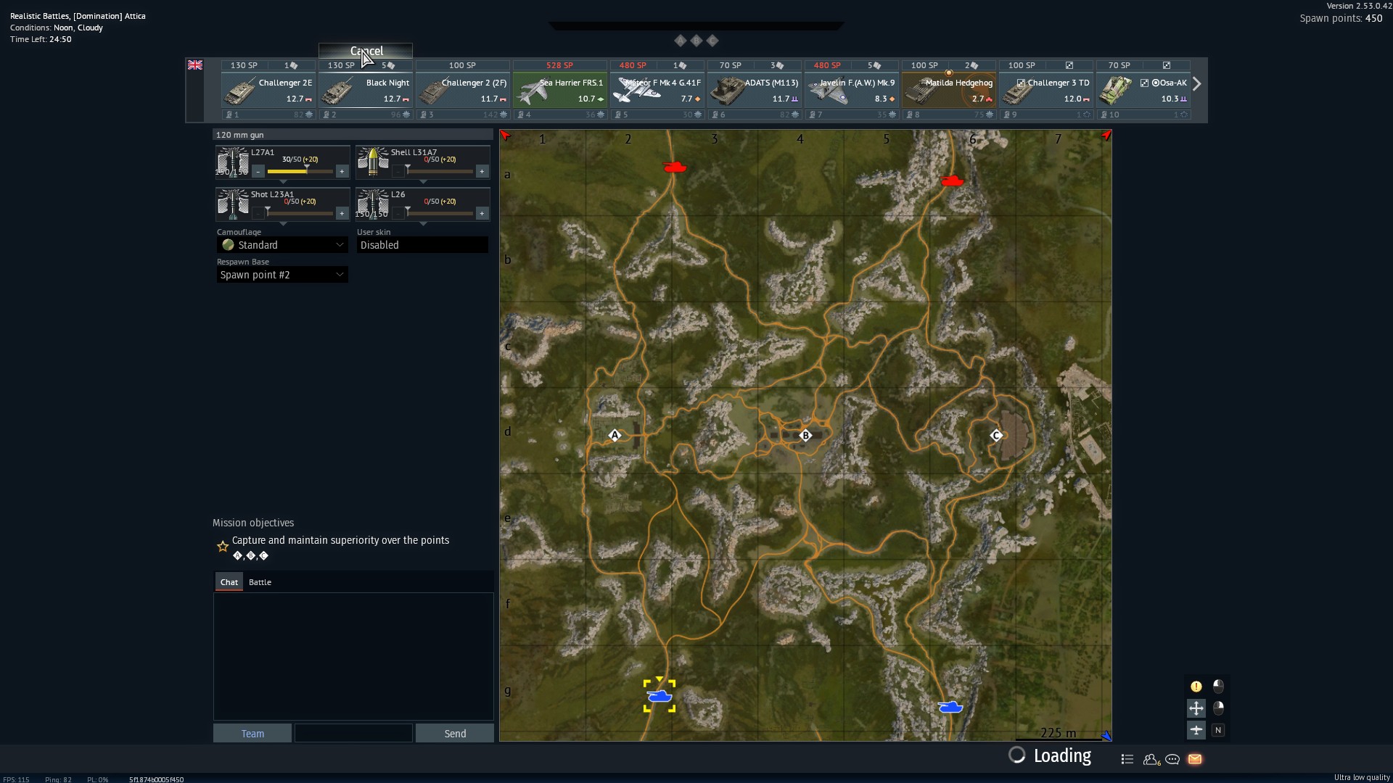Image resolution: width=1393 pixels, height=783 pixels.
Task: Open the friends and squad contacts icon
Action: 1151,759
